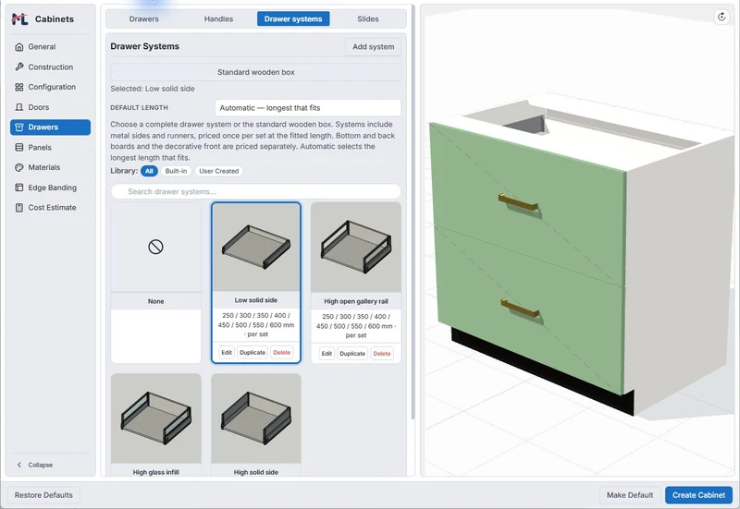Select the High glass infill thumbnail
Image resolution: width=740 pixels, height=509 pixels.
coord(155,418)
